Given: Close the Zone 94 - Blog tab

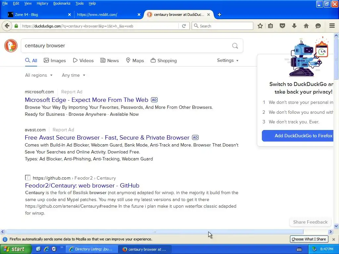Looking at the screenshot, I should click(x=70, y=15).
